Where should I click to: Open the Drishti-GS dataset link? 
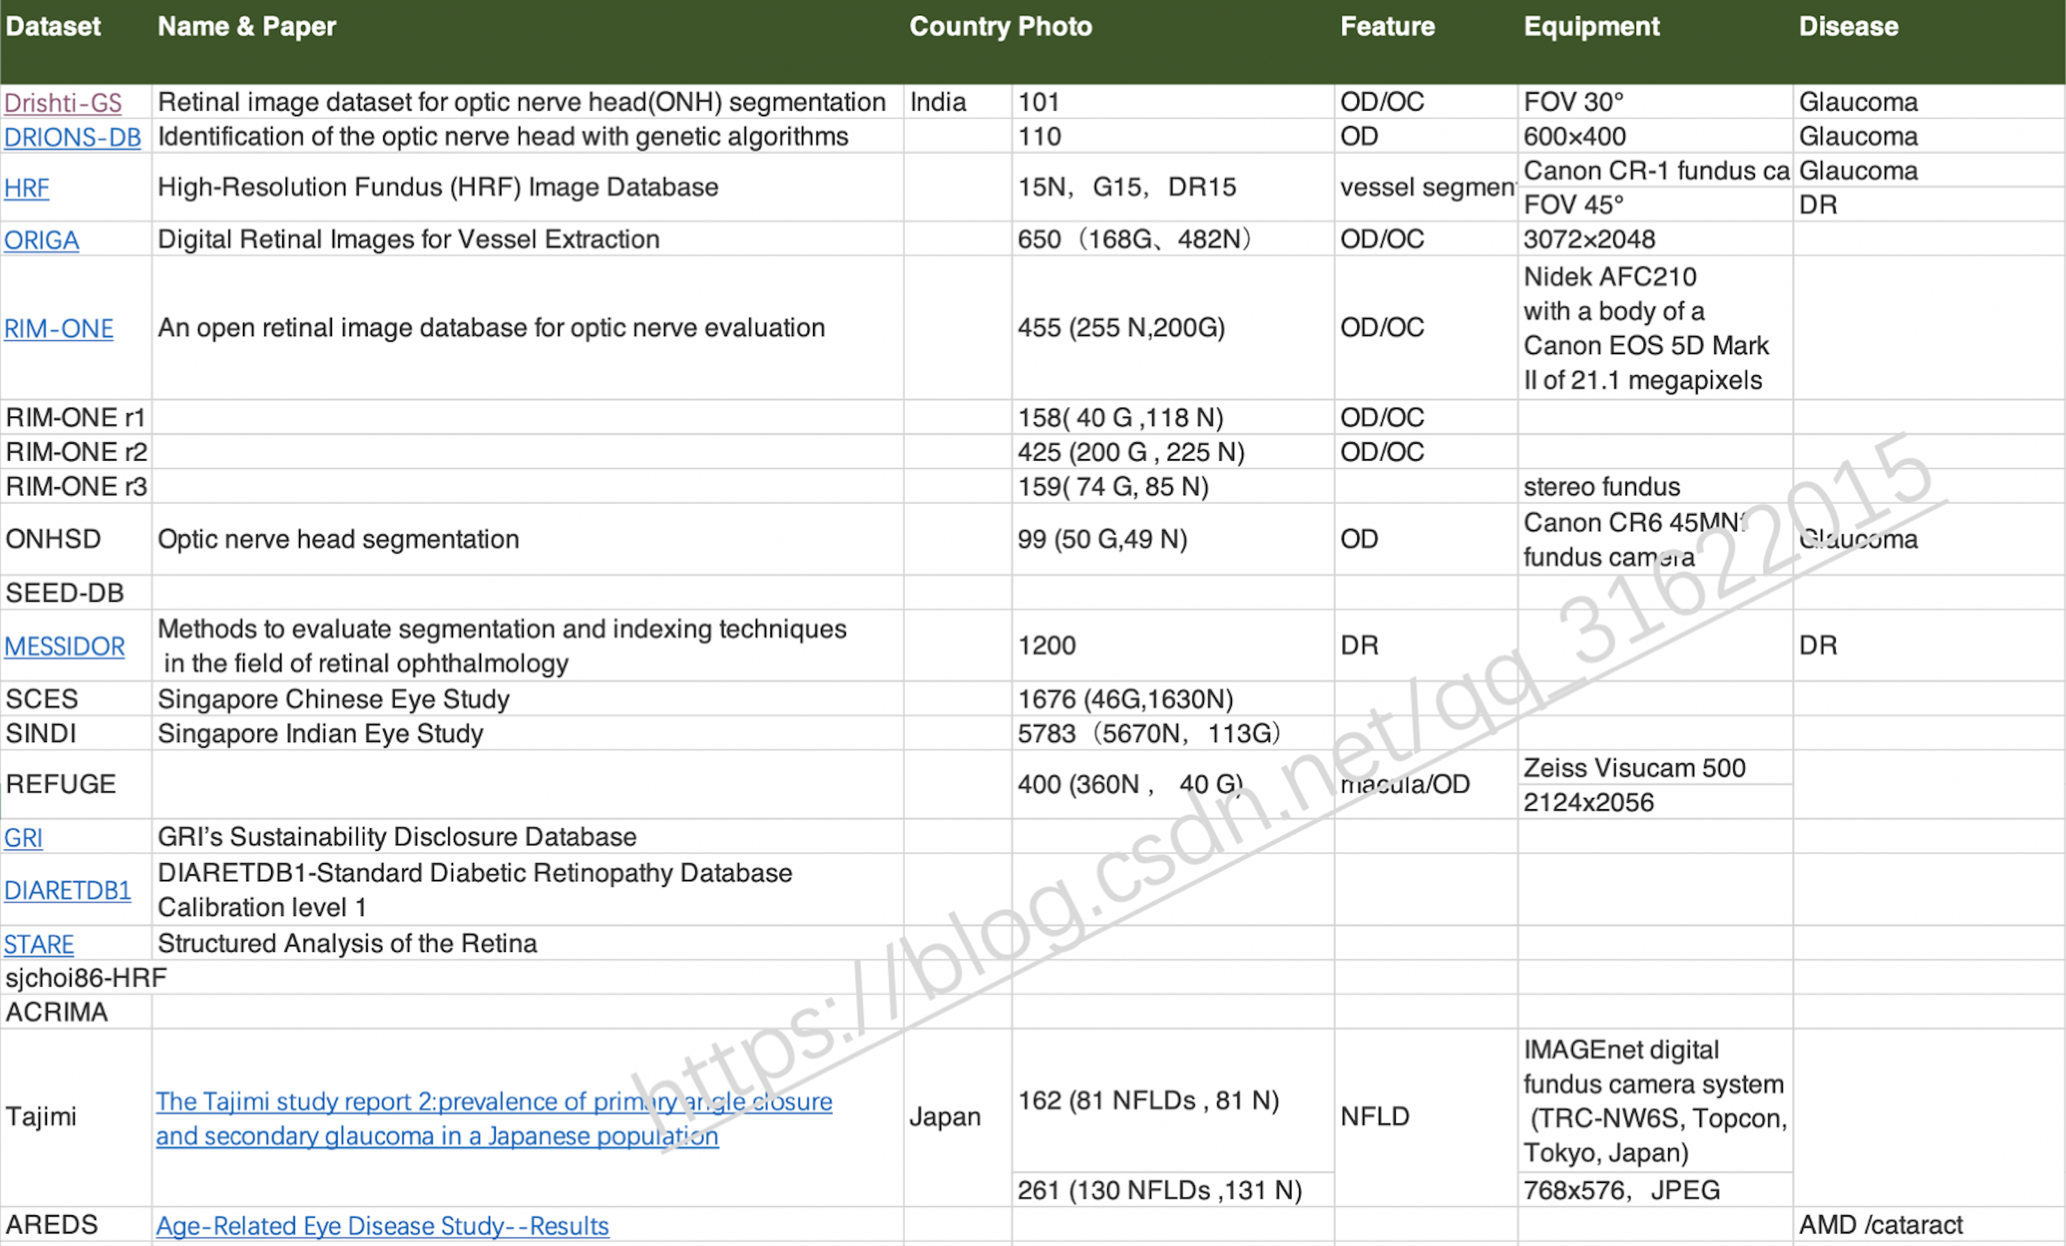(63, 102)
